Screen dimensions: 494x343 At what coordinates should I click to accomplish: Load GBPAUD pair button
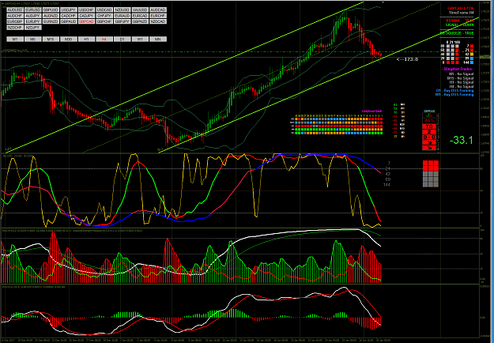69,21
